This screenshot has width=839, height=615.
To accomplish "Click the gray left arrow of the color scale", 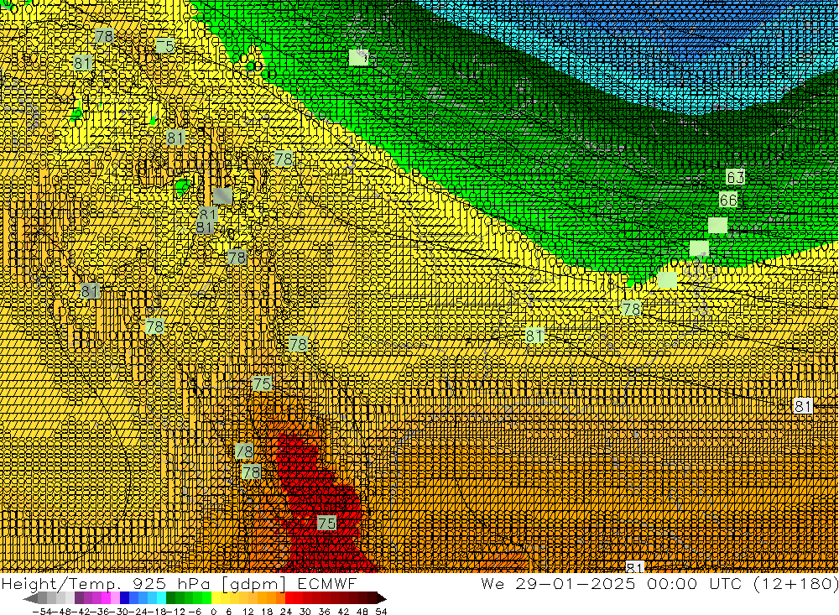I will click(x=30, y=598).
